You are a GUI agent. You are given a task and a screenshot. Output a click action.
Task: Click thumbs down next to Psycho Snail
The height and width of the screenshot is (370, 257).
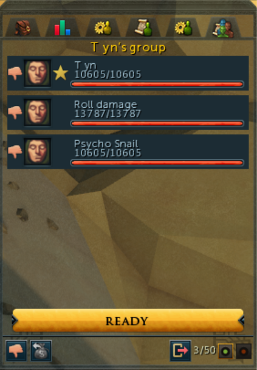tap(15, 152)
